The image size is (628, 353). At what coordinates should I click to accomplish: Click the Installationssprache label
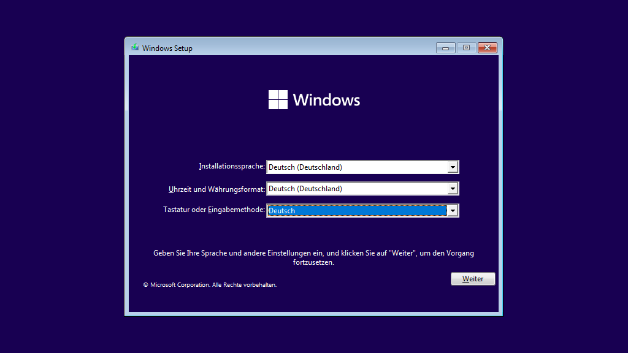point(232,167)
